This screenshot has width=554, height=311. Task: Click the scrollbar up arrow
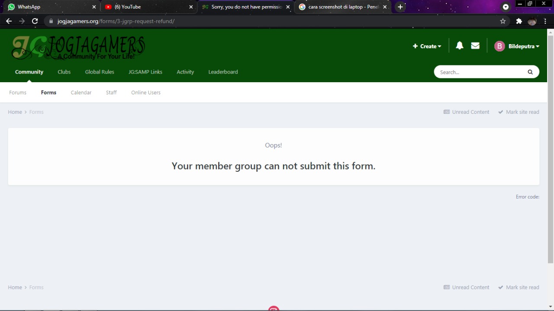tap(551, 32)
